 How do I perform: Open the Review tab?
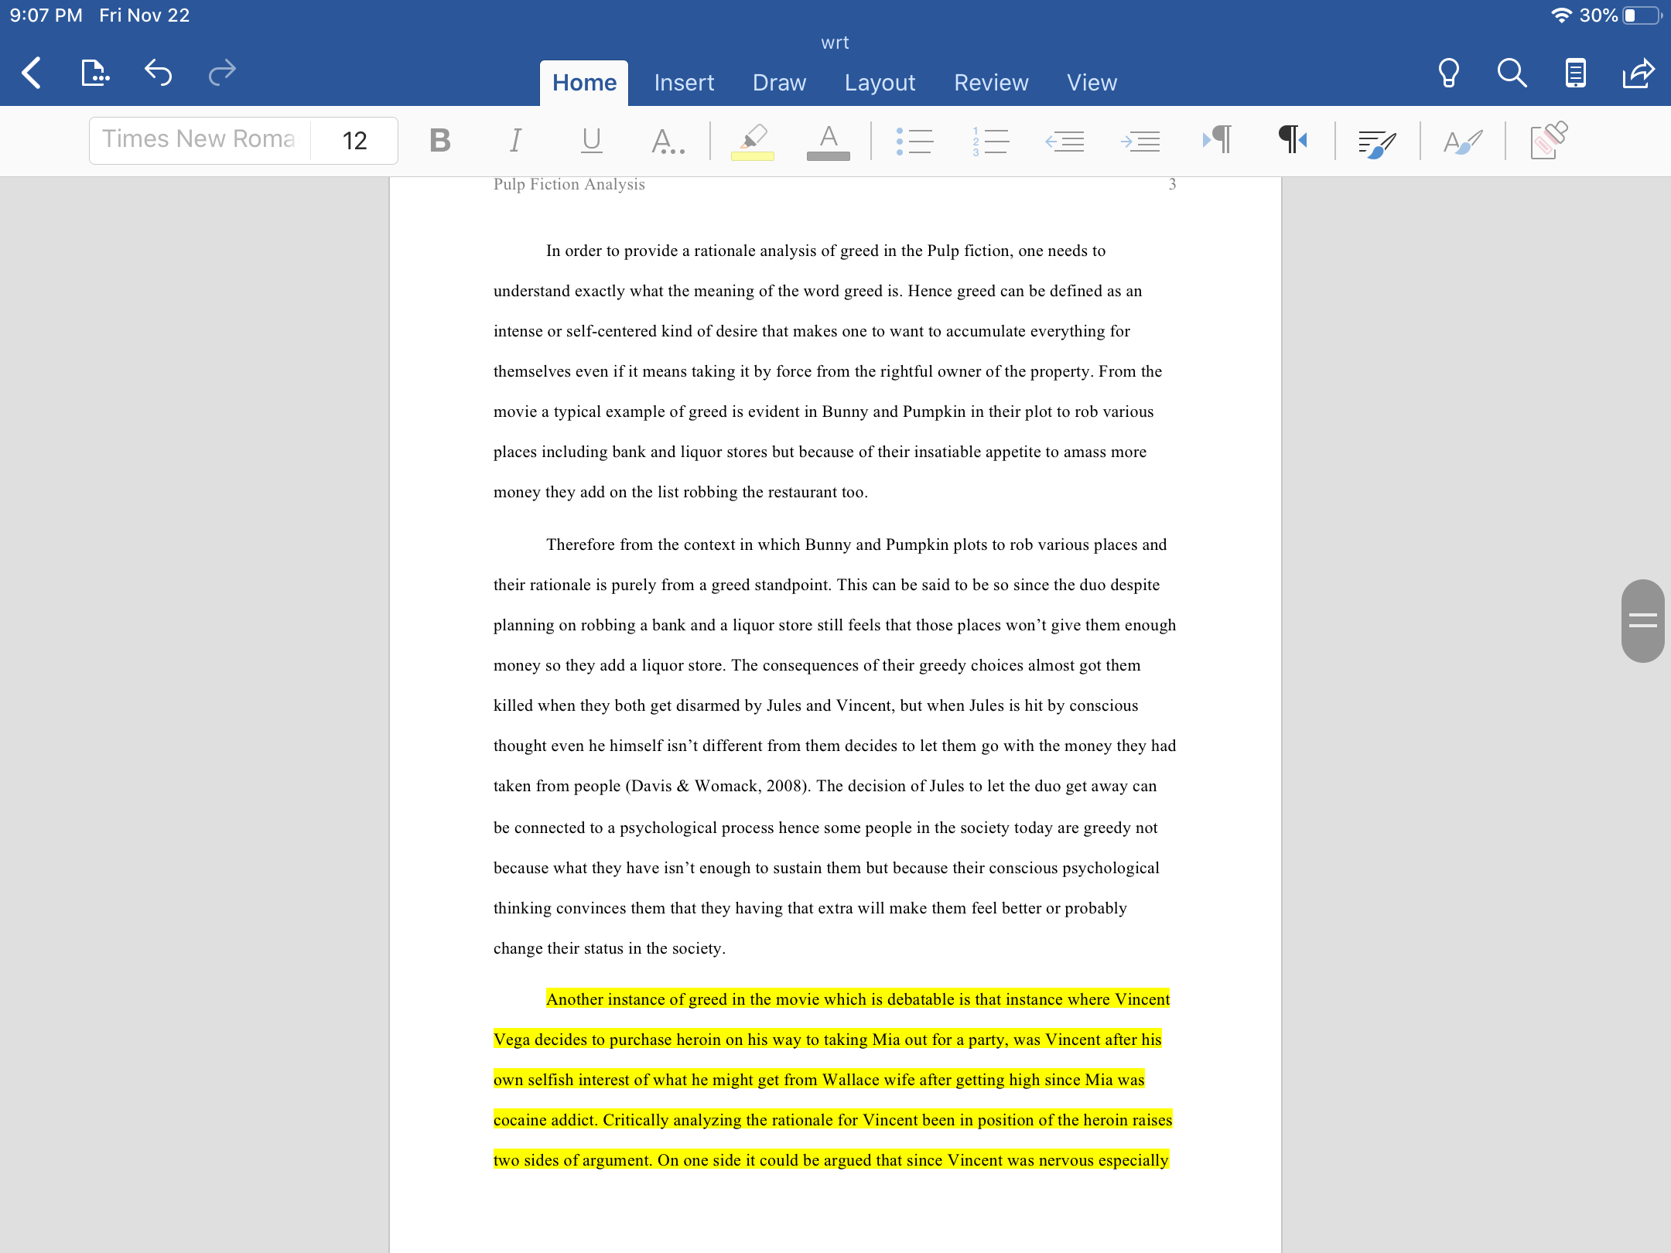[x=991, y=83]
